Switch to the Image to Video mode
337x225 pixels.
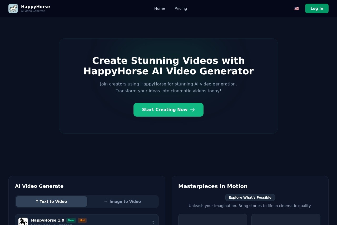[x=122, y=201]
